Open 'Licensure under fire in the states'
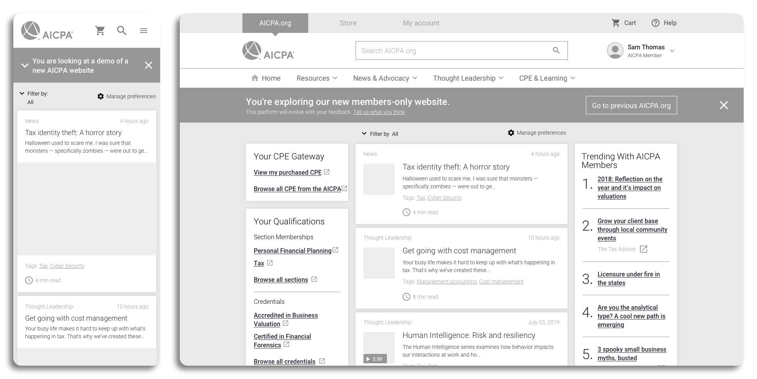 (x=629, y=278)
